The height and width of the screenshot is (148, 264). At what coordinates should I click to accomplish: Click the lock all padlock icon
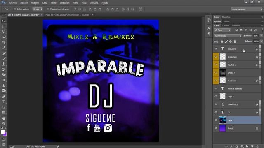[235, 42]
